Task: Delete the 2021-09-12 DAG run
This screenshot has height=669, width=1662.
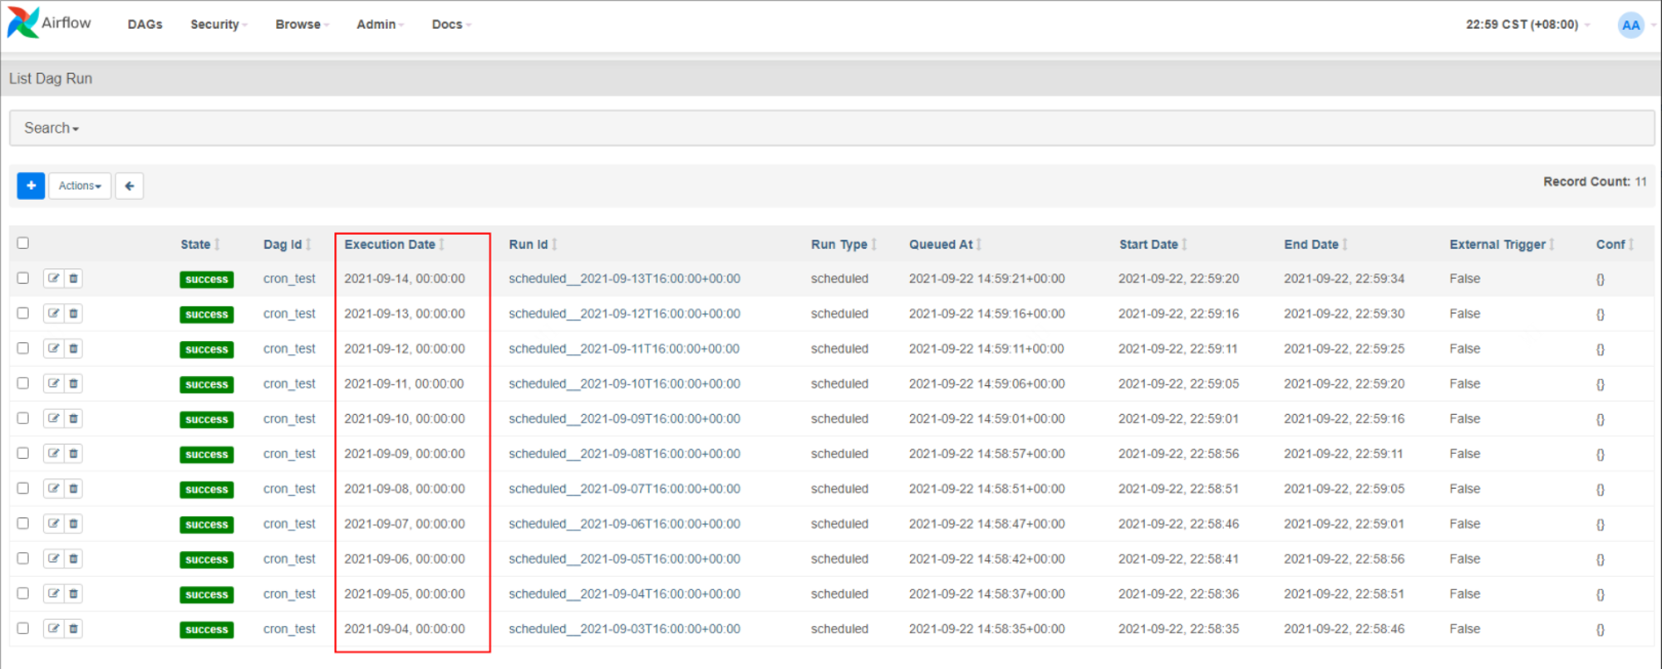Action: 73,349
